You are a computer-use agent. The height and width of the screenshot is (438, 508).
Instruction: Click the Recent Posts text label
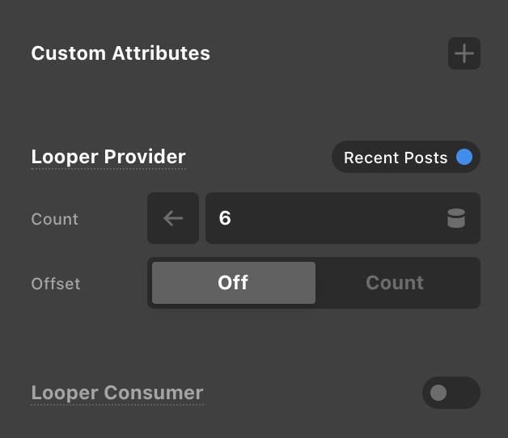396,158
